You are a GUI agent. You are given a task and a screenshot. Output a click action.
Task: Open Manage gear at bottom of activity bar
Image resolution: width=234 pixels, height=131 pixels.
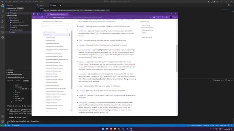point(3,122)
